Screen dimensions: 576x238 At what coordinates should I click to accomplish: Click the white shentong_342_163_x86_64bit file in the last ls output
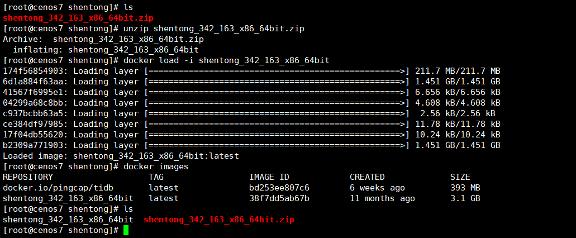coord(68,220)
